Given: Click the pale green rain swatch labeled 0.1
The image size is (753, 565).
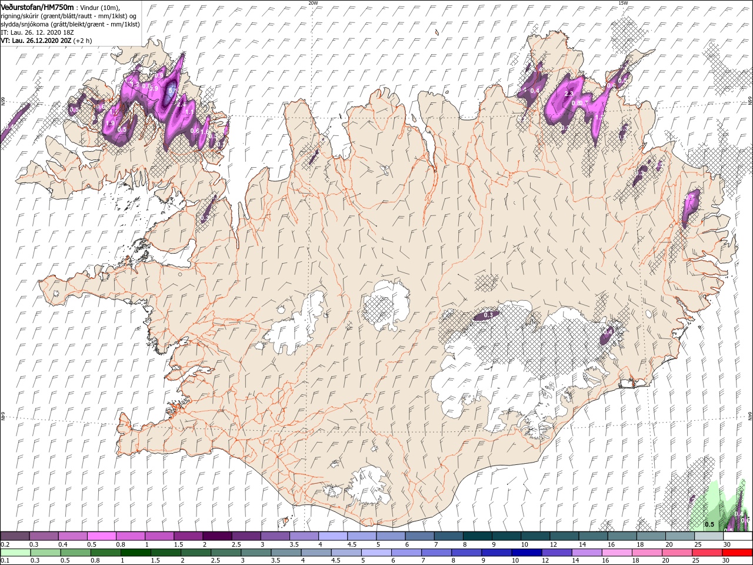Looking at the screenshot, I should 15,553.
